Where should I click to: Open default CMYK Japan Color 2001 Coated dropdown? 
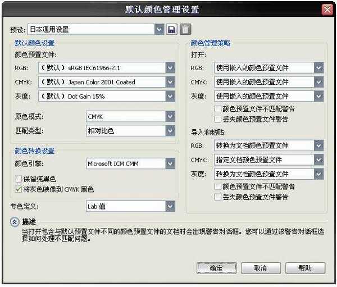[x=170, y=82]
